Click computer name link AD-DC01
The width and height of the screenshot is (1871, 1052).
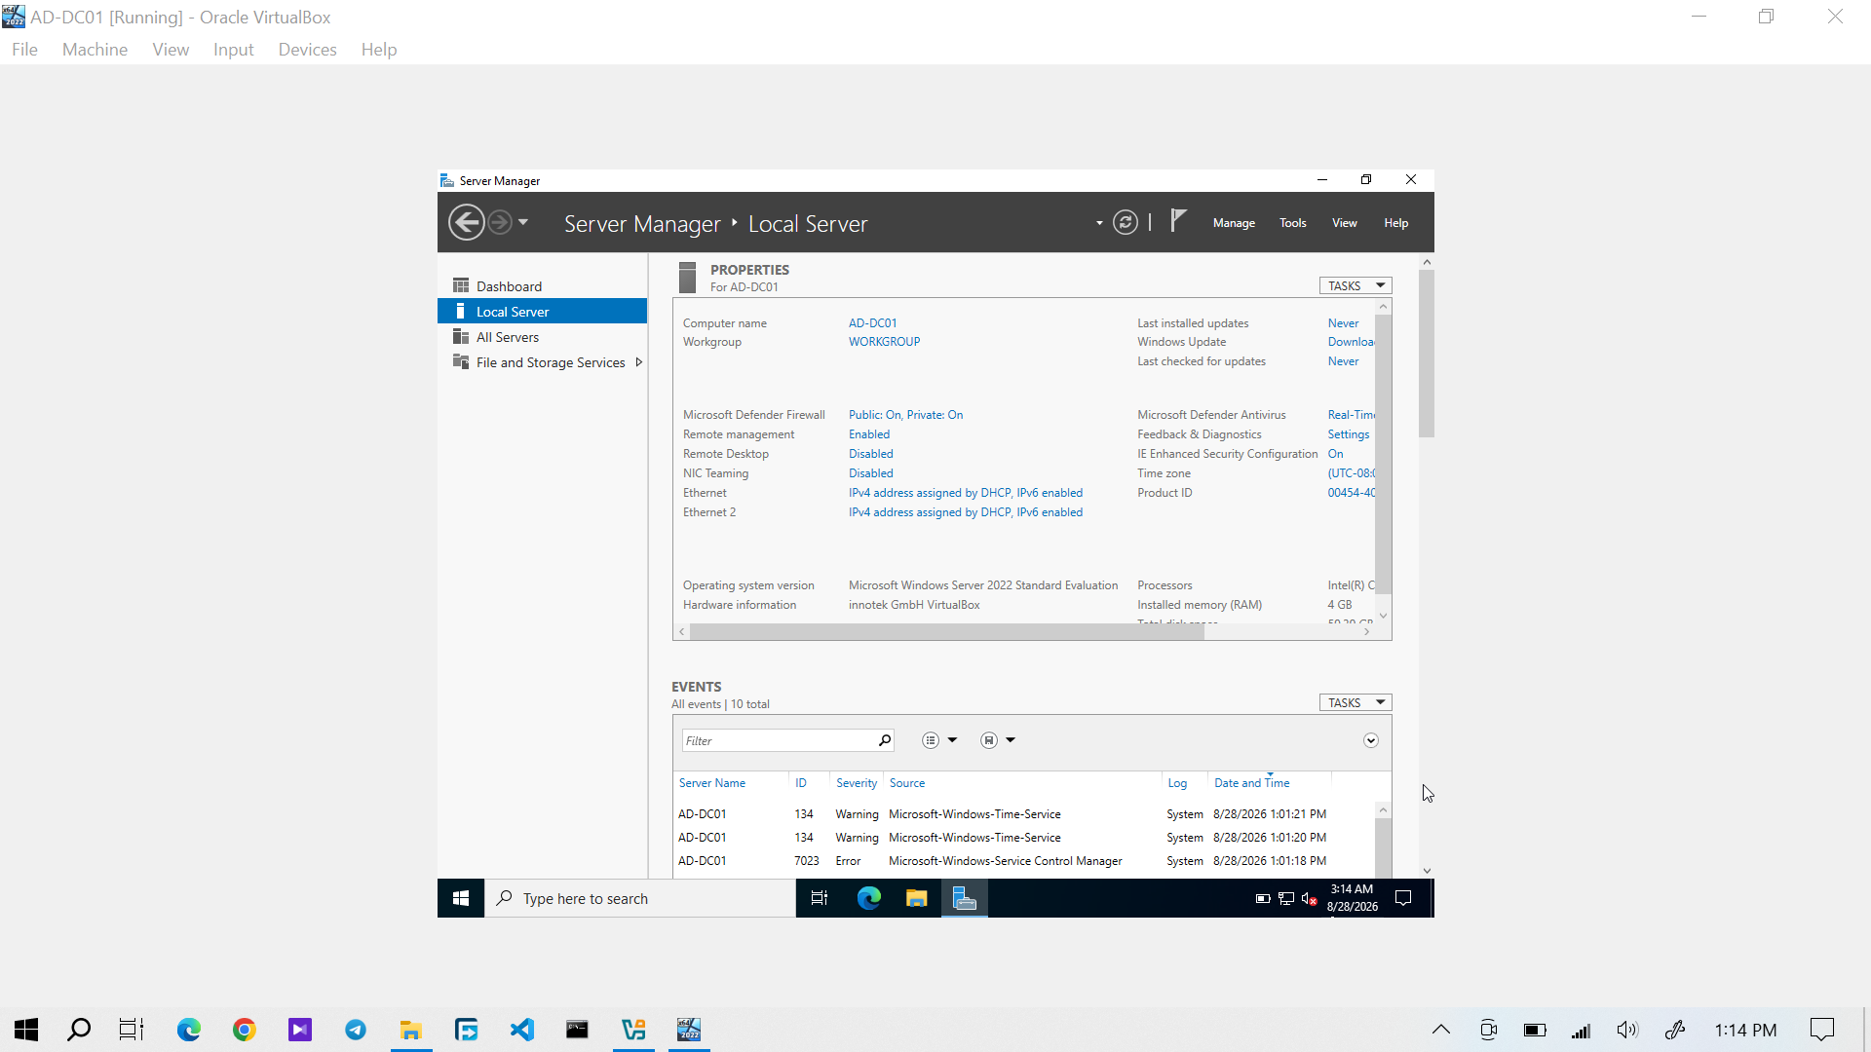tap(873, 323)
